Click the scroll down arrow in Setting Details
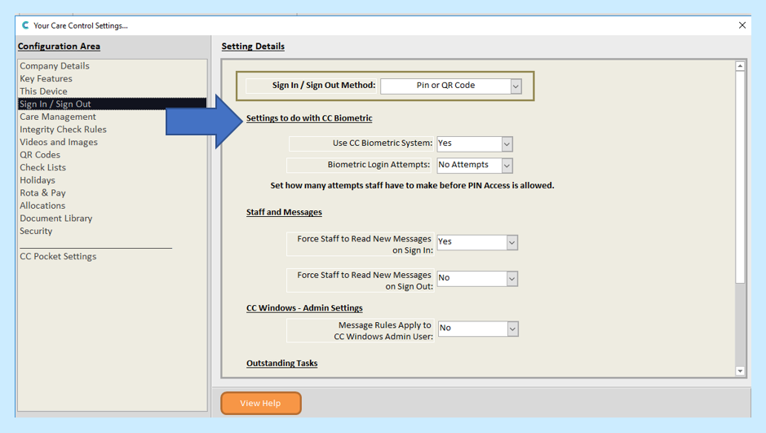Viewport: 766px width, 433px height. tap(740, 371)
